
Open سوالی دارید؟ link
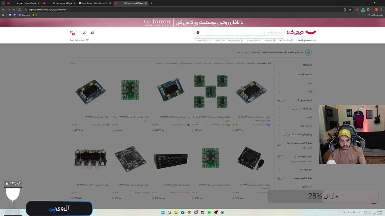point(220,40)
